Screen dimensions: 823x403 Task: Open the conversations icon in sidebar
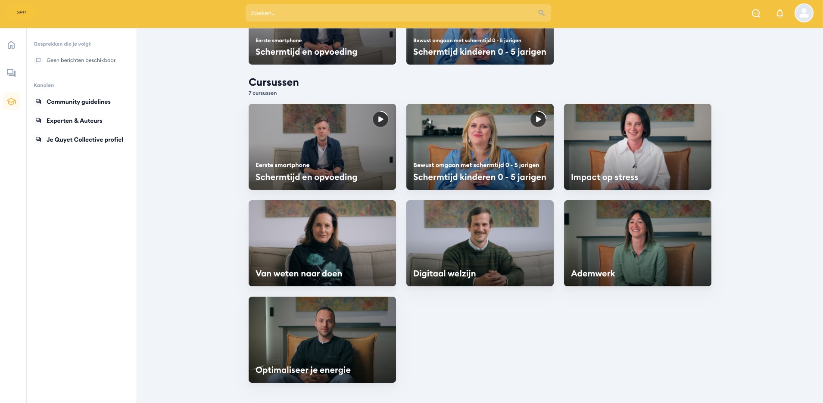[x=11, y=73]
